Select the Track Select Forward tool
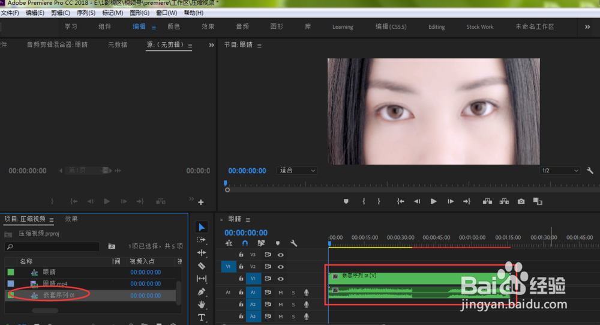This screenshot has height=325, width=600. click(x=201, y=240)
